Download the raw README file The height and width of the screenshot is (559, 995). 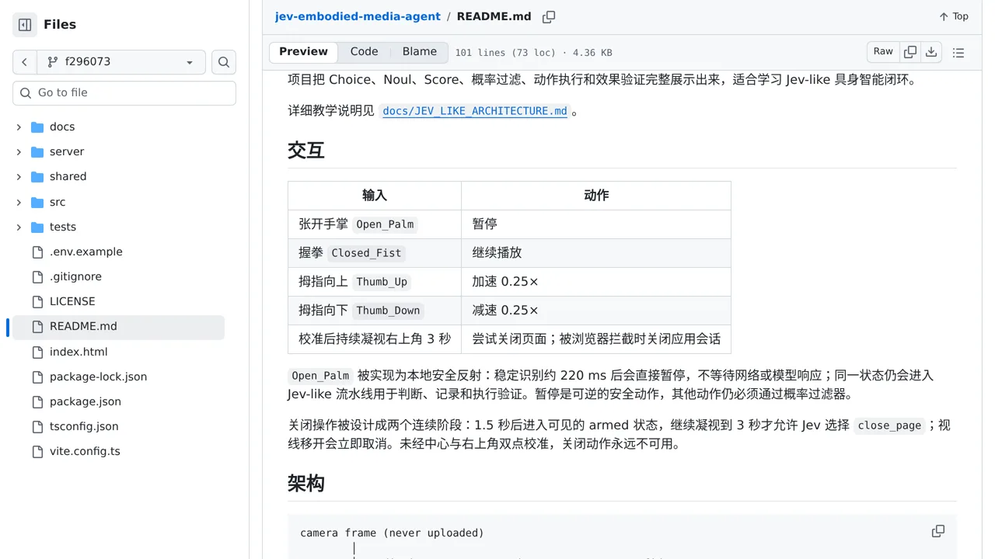point(931,52)
